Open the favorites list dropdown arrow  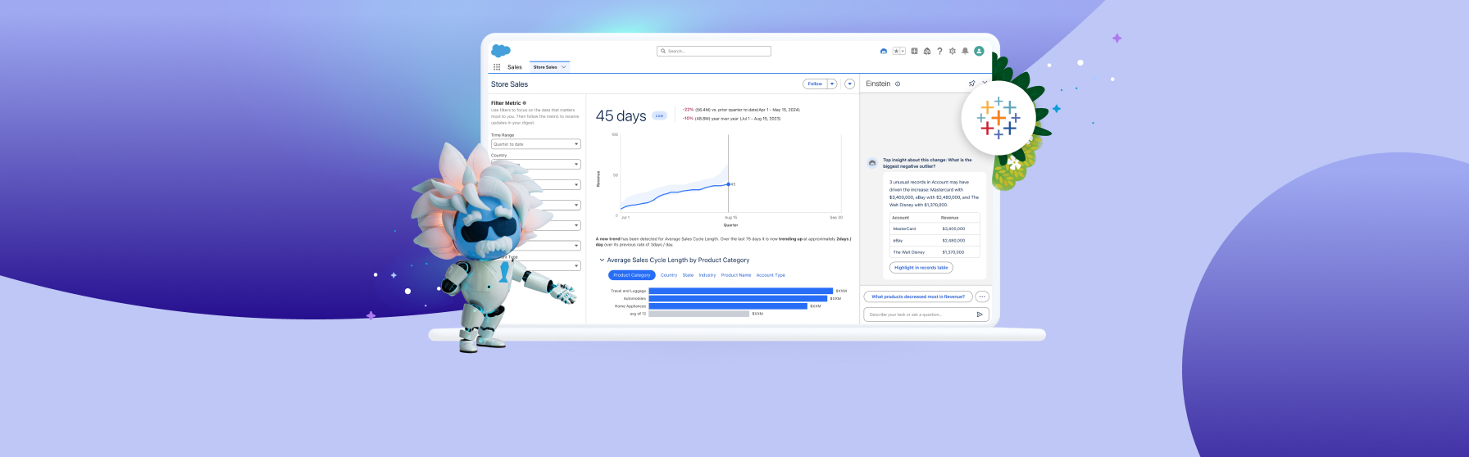tap(903, 51)
